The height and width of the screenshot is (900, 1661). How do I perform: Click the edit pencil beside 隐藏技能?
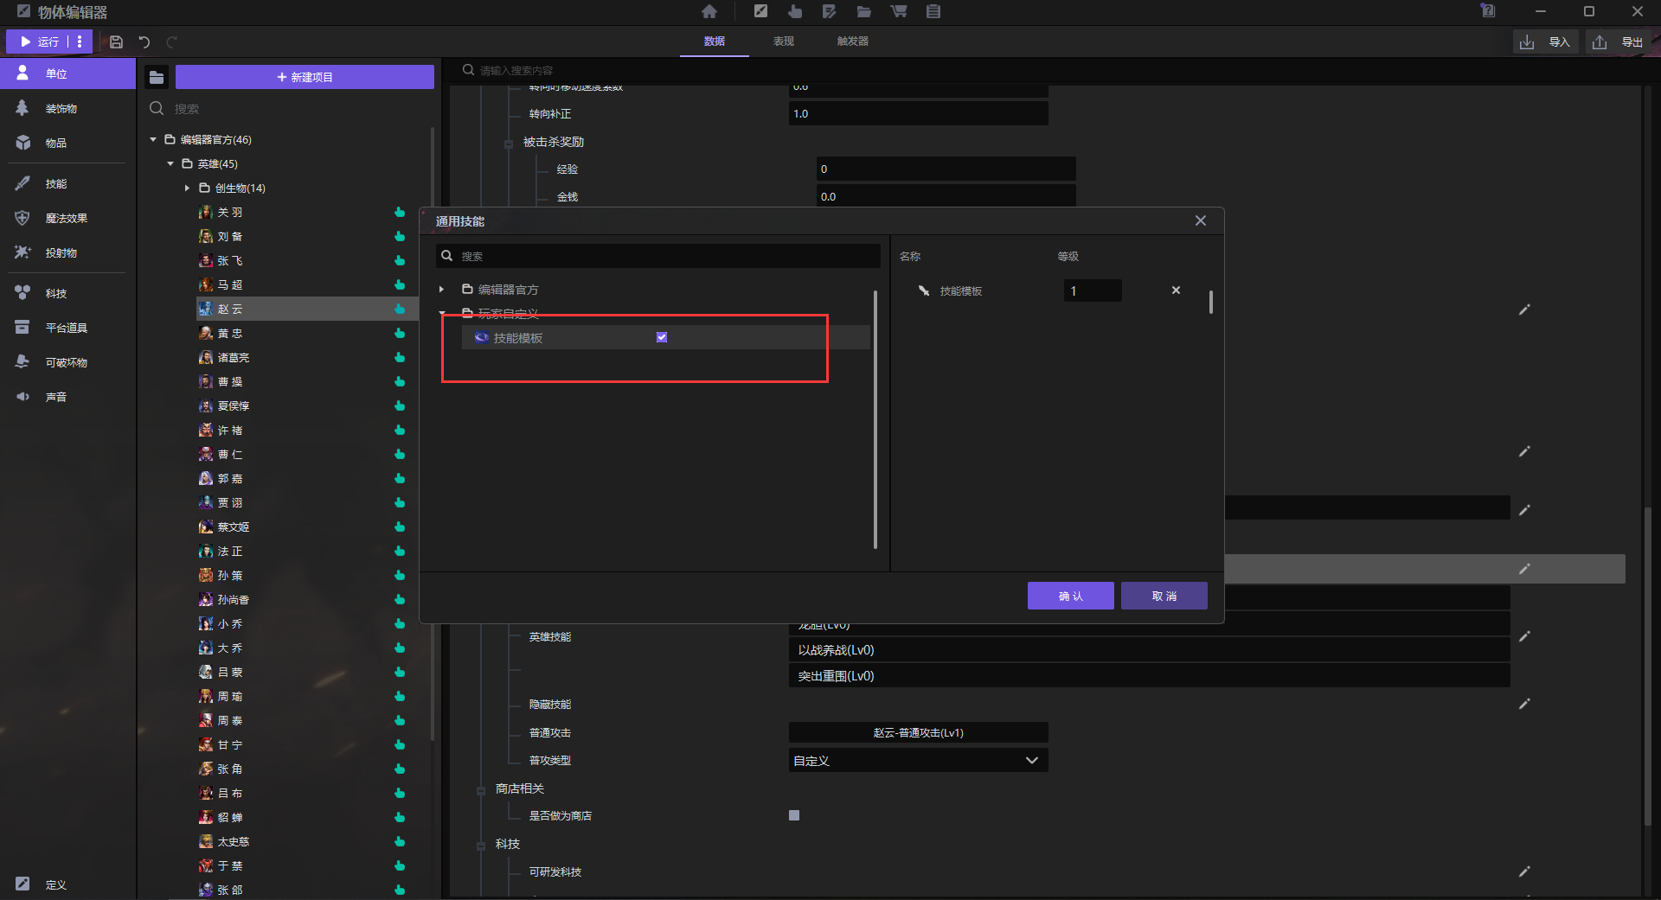1524,704
